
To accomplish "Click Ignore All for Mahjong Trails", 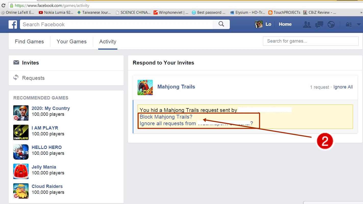I will [x=343, y=87].
